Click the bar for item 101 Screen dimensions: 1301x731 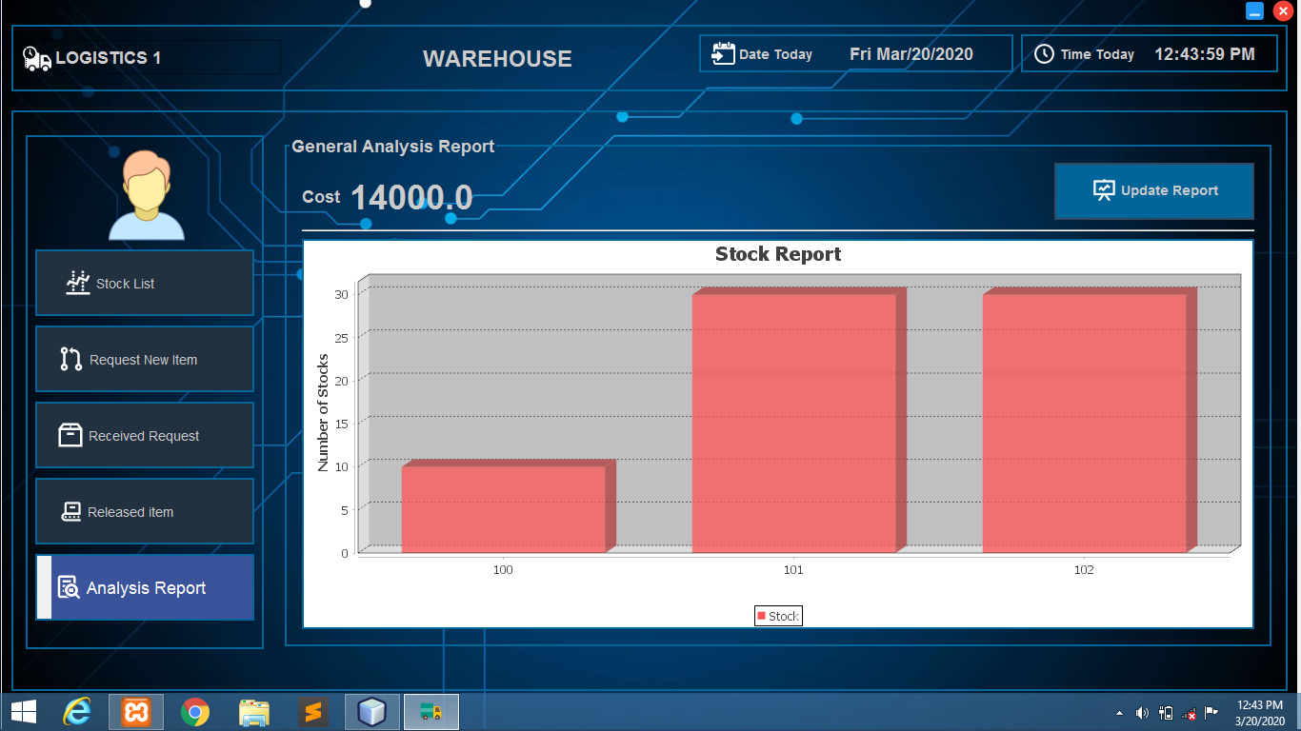tap(793, 424)
